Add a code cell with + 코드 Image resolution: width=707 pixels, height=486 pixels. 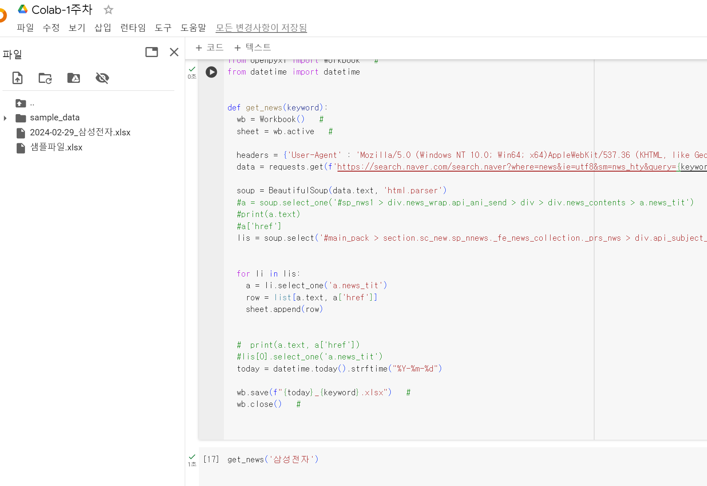[209, 47]
